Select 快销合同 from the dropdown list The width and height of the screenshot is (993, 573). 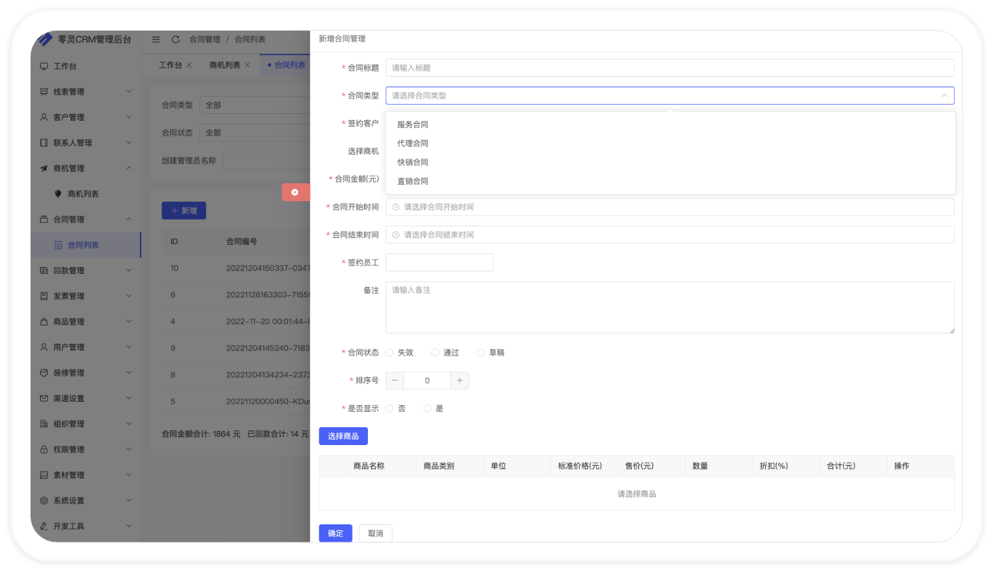[670, 163]
